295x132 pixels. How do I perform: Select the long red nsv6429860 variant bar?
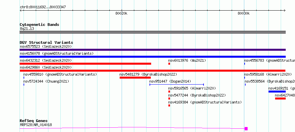152,71
